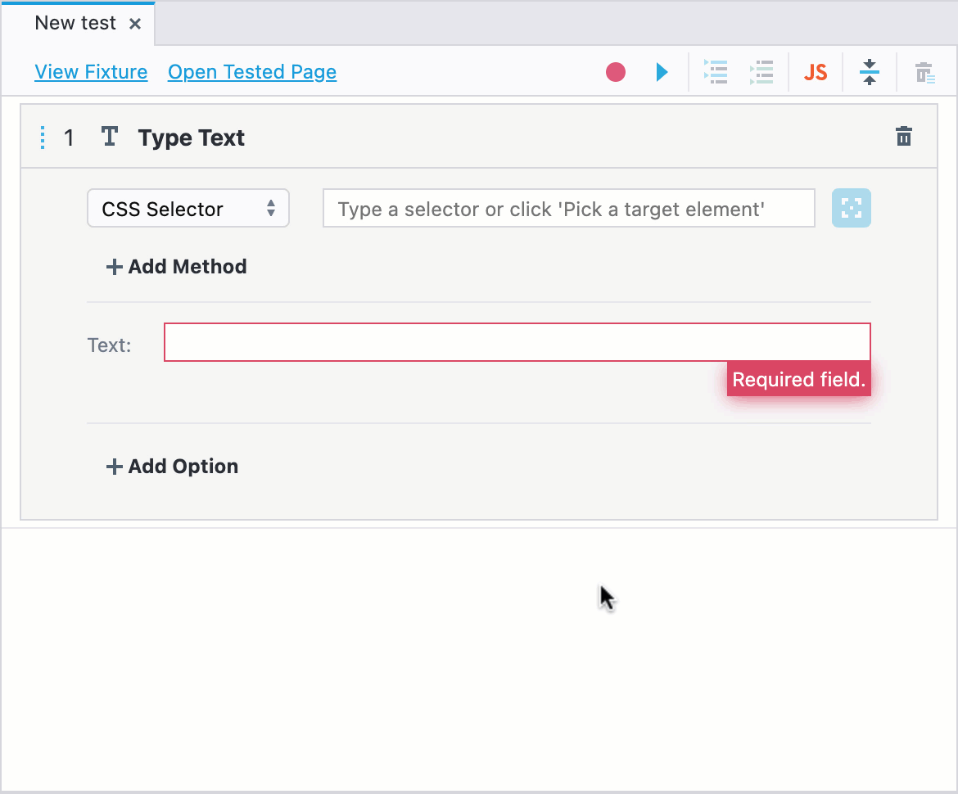Collapse all steps using the collapse icon
958x794 pixels.
[869, 72]
